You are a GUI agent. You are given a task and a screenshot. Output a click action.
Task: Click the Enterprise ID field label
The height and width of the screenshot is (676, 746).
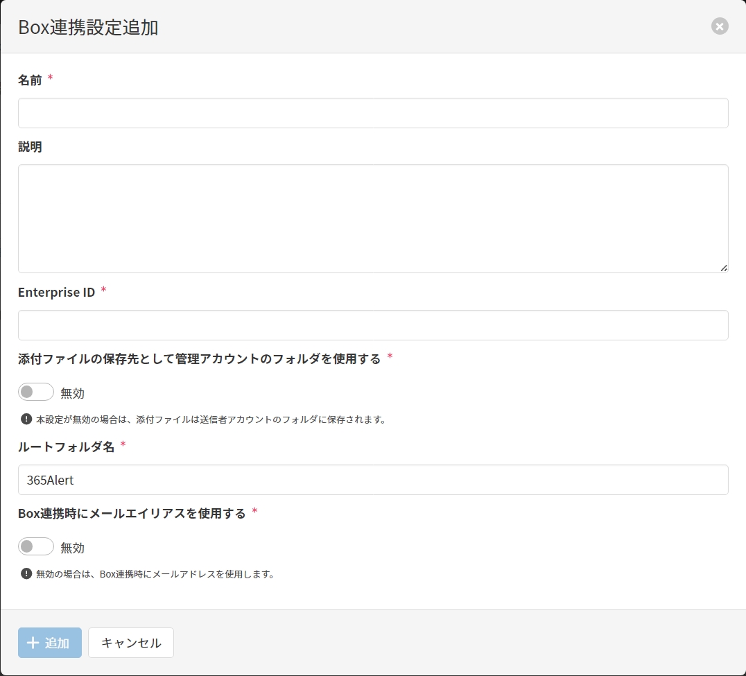(56, 292)
